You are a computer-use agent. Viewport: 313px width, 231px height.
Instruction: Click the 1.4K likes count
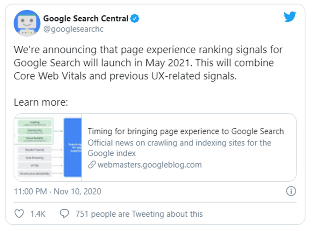coord(38,213)
